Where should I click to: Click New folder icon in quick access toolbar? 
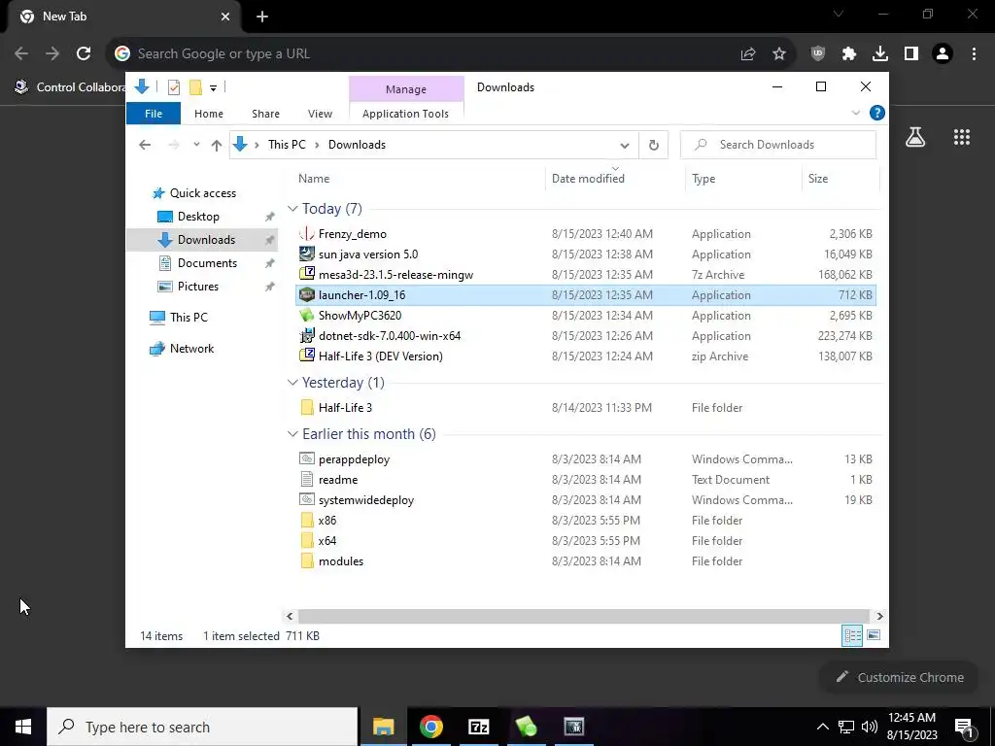195,87
